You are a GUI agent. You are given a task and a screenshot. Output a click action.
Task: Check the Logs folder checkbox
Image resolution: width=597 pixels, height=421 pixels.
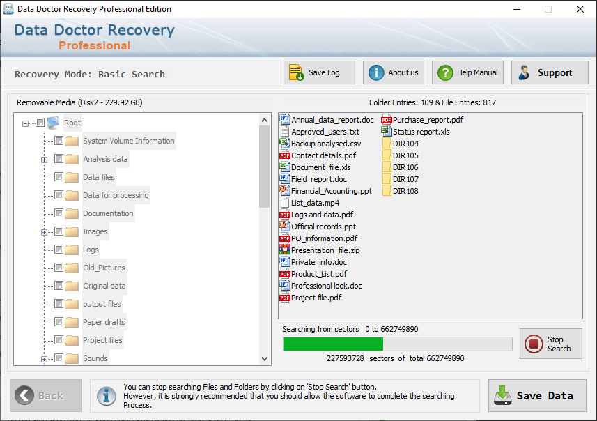coord(59,249)
